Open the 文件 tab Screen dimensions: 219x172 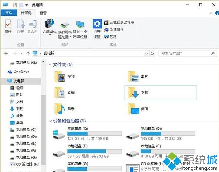9,13
